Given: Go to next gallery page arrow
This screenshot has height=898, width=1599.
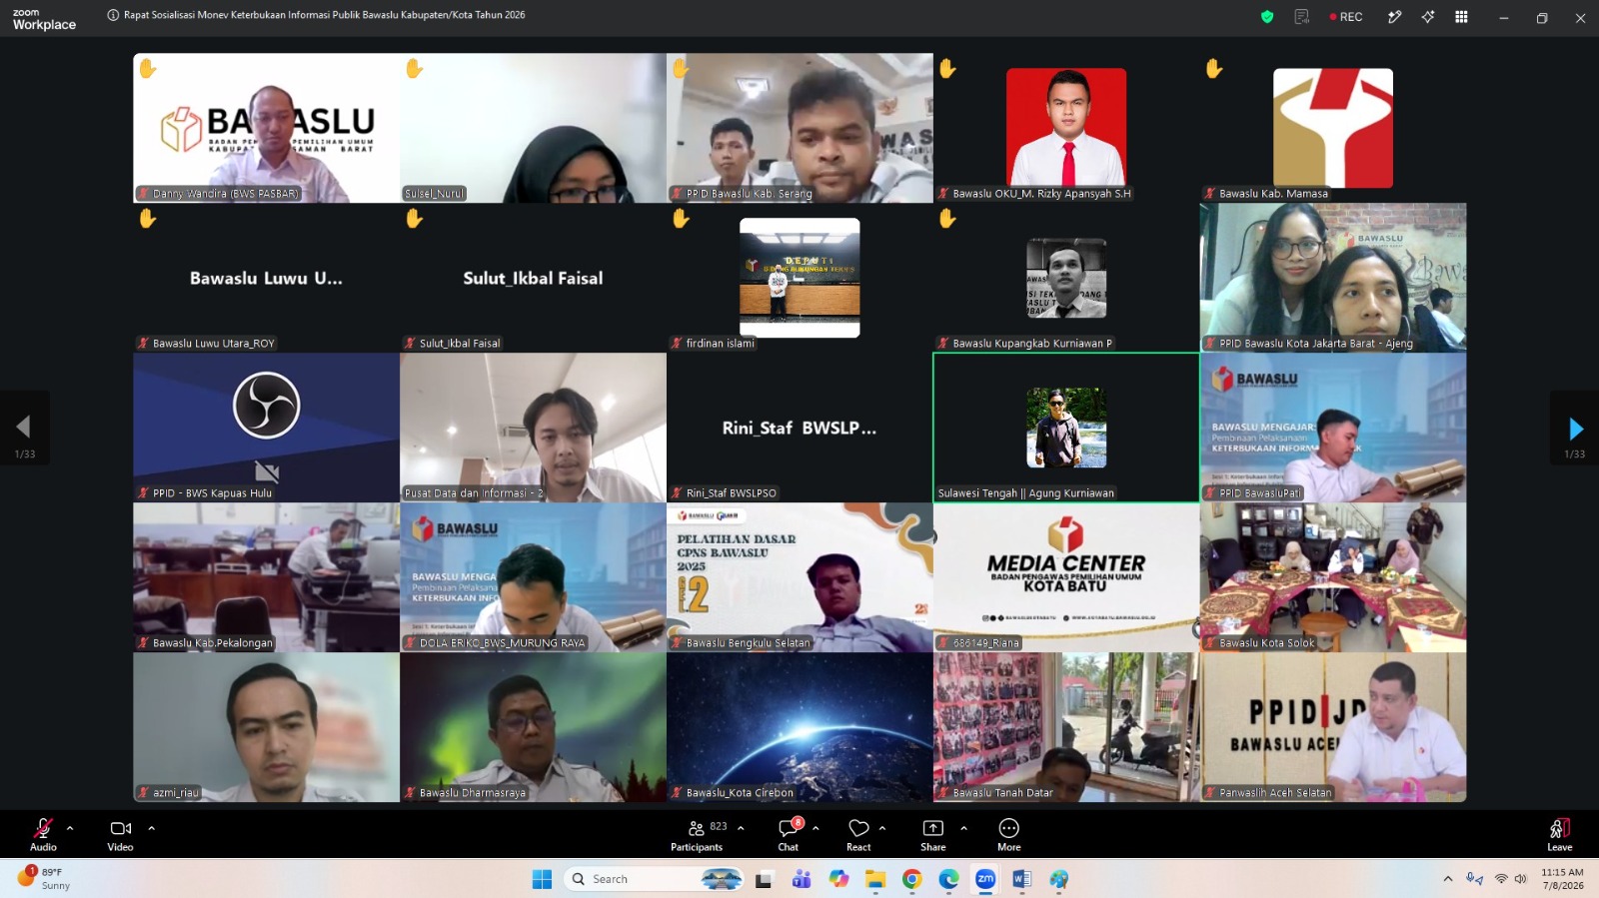Looking at the screenshot, I should pyautogui.click(x=1575, y=429).
